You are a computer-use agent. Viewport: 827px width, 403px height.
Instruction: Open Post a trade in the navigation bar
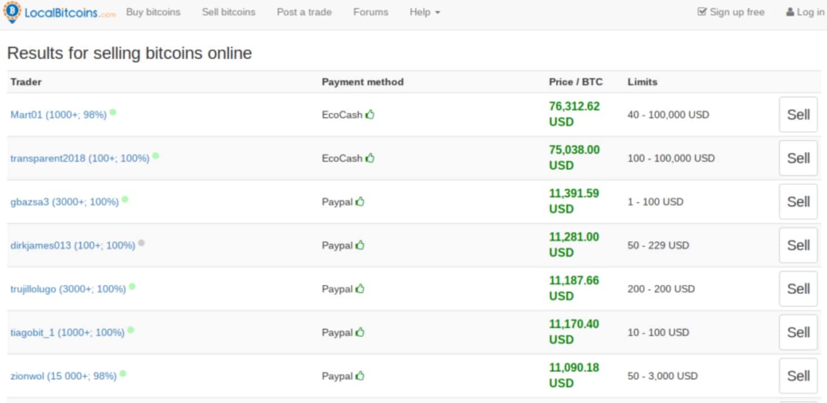click(x=304, y=12)
